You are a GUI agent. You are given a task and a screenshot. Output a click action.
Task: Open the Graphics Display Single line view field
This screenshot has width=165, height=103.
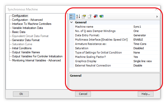146,61
